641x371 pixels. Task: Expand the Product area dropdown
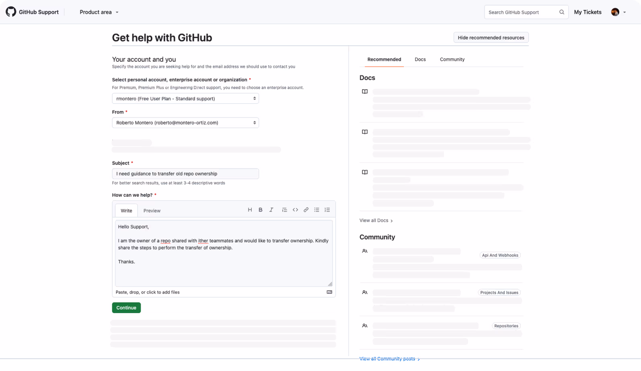click(x=99, y=12)
